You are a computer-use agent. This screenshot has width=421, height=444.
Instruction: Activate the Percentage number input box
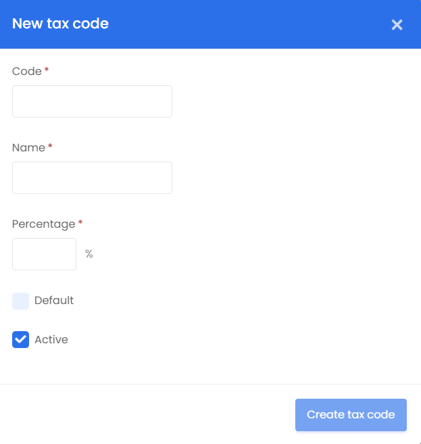[x=44, y=254]
